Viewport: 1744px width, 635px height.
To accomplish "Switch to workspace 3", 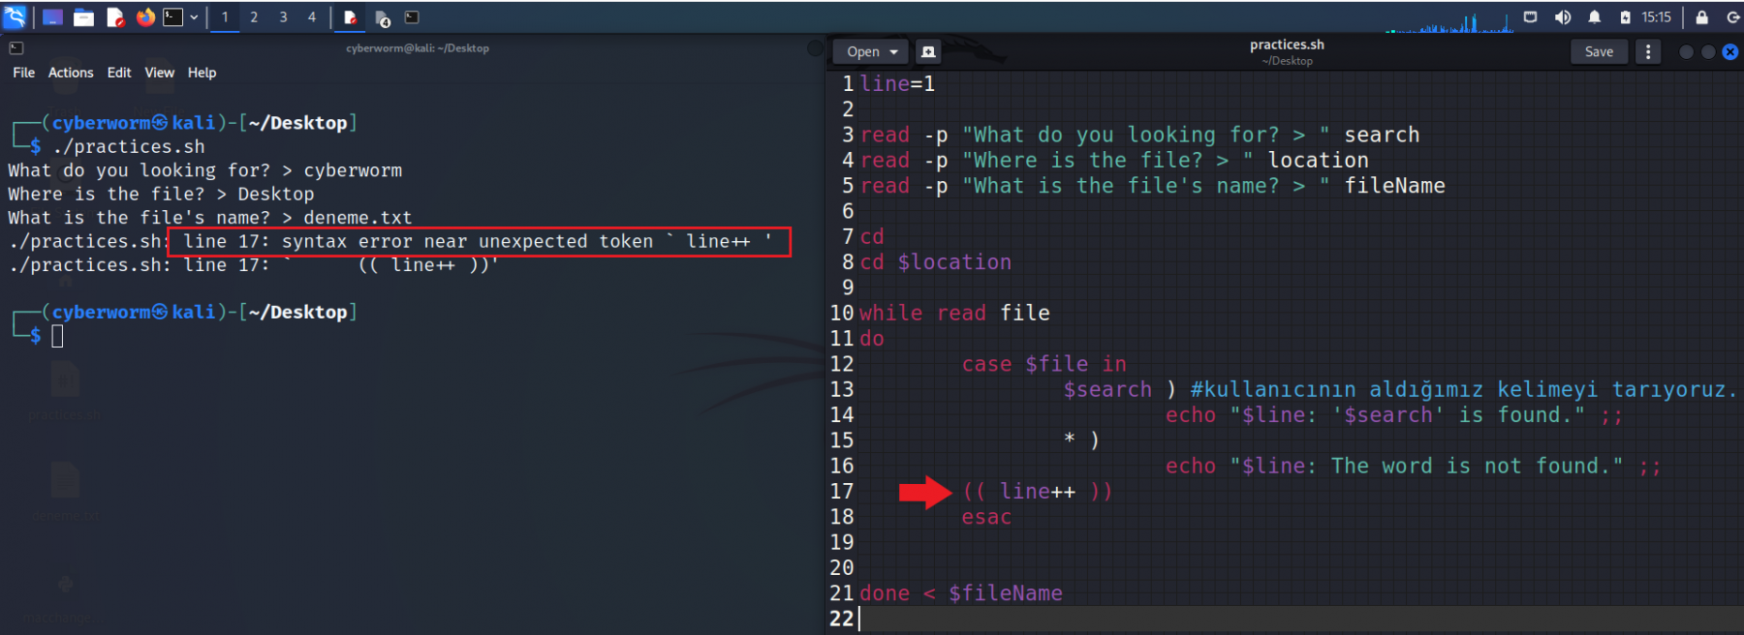I will [283, 17].
